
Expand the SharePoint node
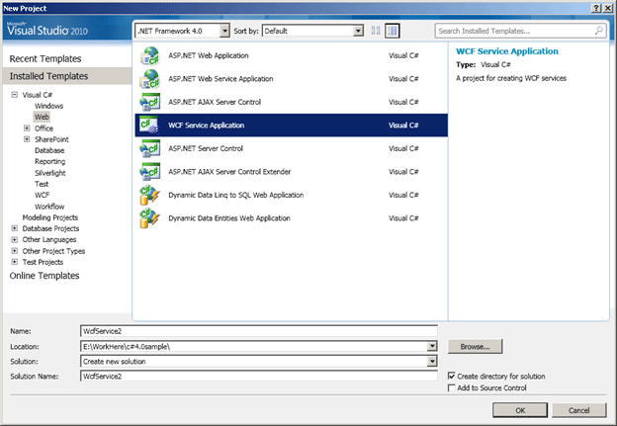27,138
